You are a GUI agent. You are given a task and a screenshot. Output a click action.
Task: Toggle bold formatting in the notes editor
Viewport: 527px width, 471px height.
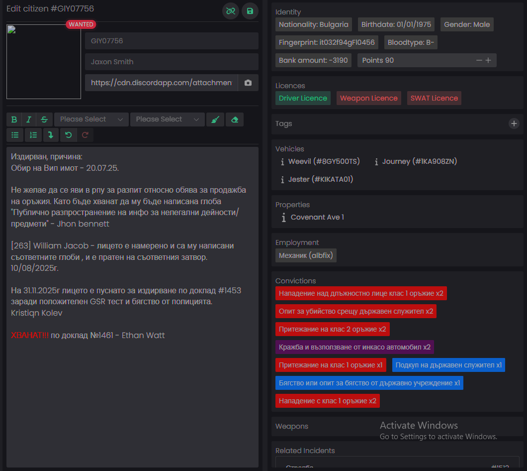tap(14, 119)
